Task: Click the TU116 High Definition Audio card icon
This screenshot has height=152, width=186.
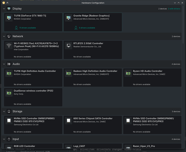Action: (9, 74)
